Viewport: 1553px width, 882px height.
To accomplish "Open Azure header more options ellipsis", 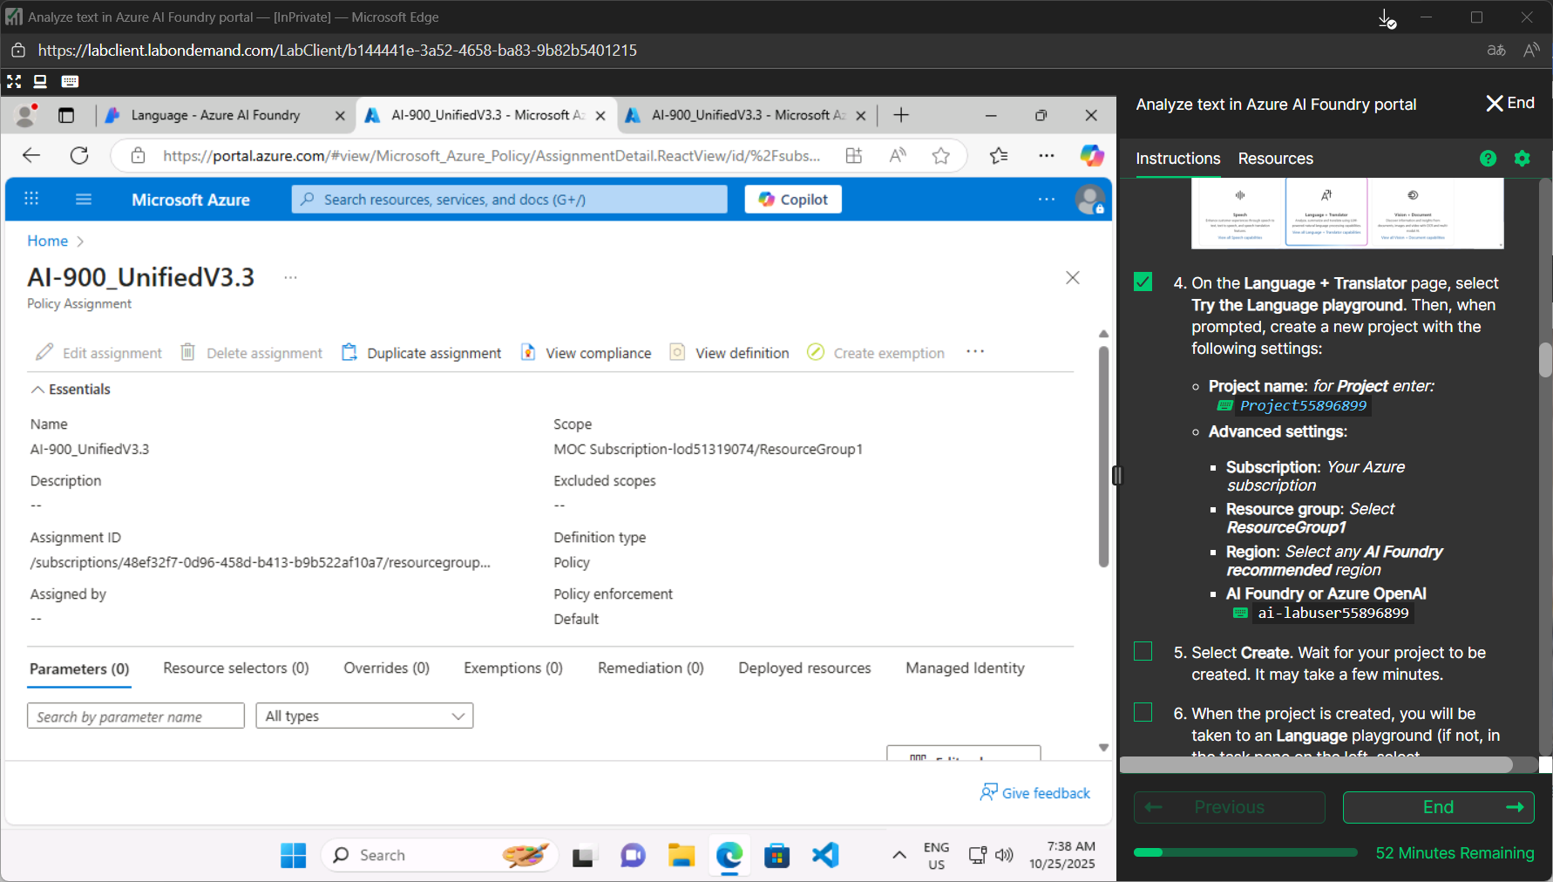I will pos(1047,200).
